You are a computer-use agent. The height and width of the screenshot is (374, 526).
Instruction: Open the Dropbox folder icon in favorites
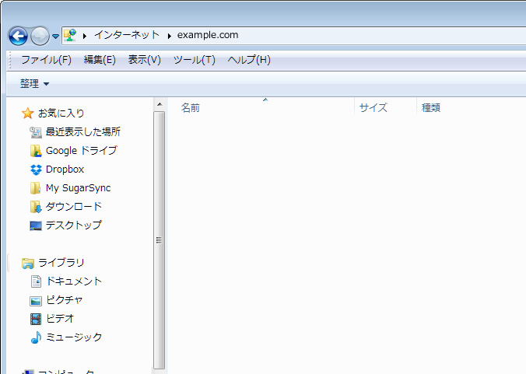35,170
